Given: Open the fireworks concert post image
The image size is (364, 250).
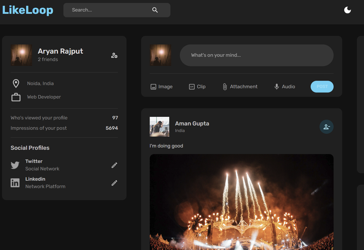Looking at the screenshot, I should (242, 202).
